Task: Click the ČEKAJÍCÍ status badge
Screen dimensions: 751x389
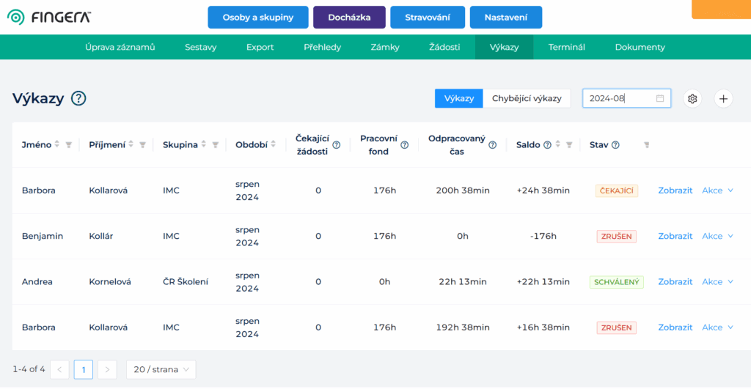Action: click(616, 190)
